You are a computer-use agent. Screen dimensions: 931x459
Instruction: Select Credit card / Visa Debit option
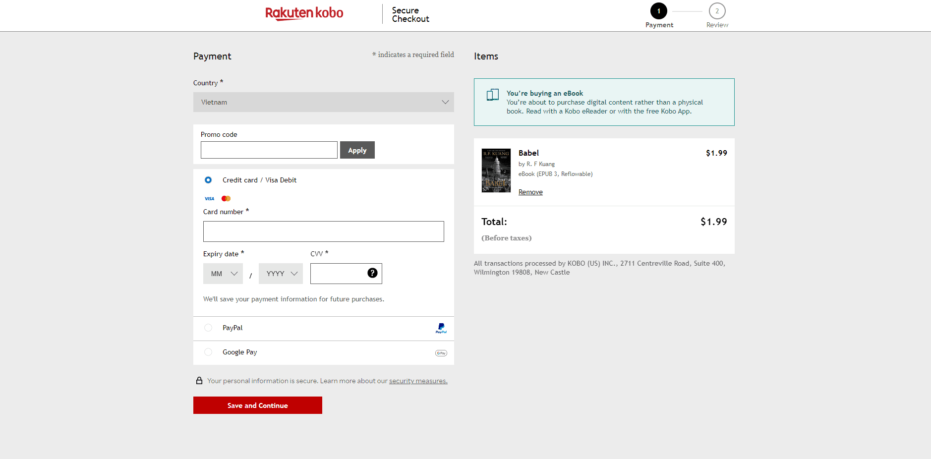tap(208, 180)
